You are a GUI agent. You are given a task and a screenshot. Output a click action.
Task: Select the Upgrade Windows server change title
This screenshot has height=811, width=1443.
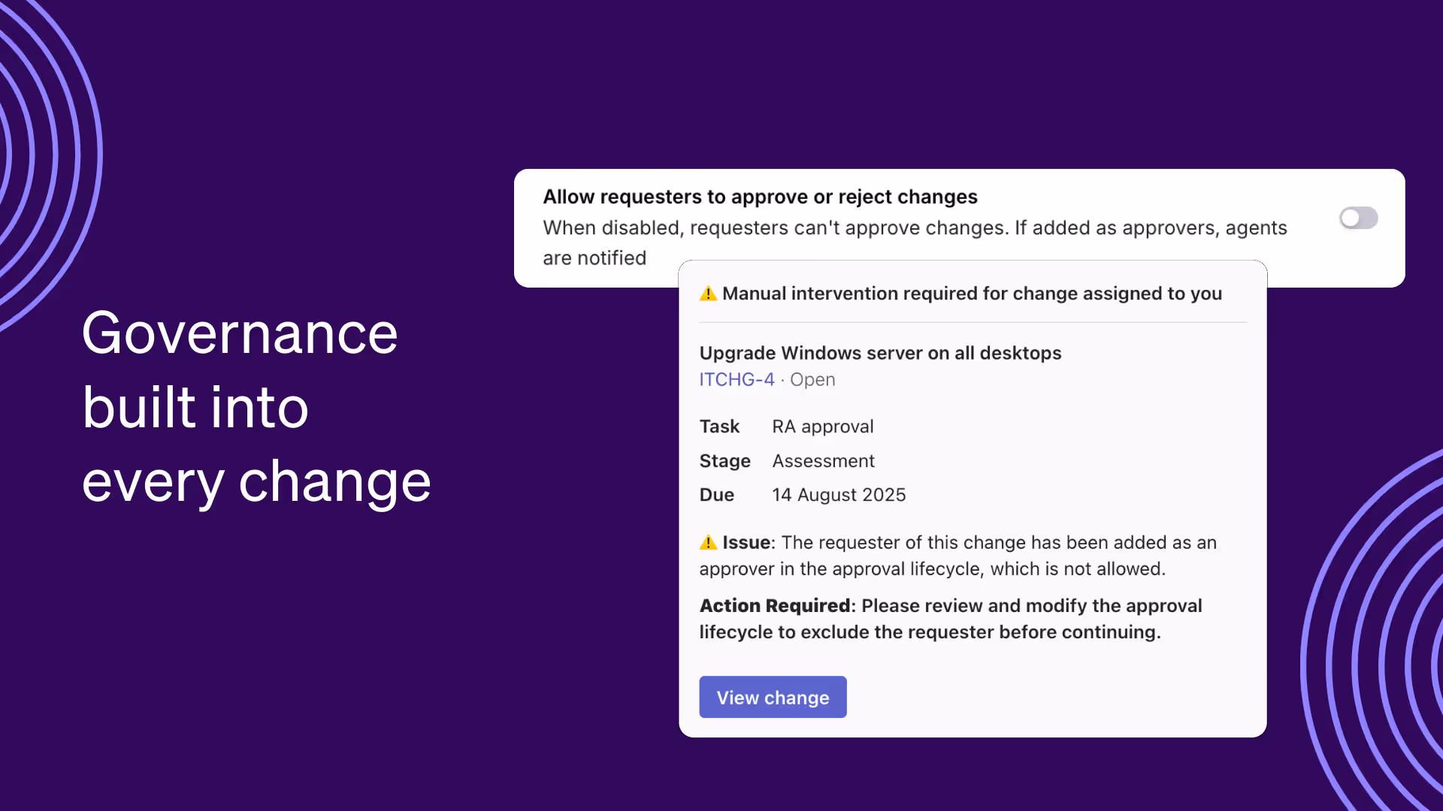pyautogui.click(x=880, y=353)
